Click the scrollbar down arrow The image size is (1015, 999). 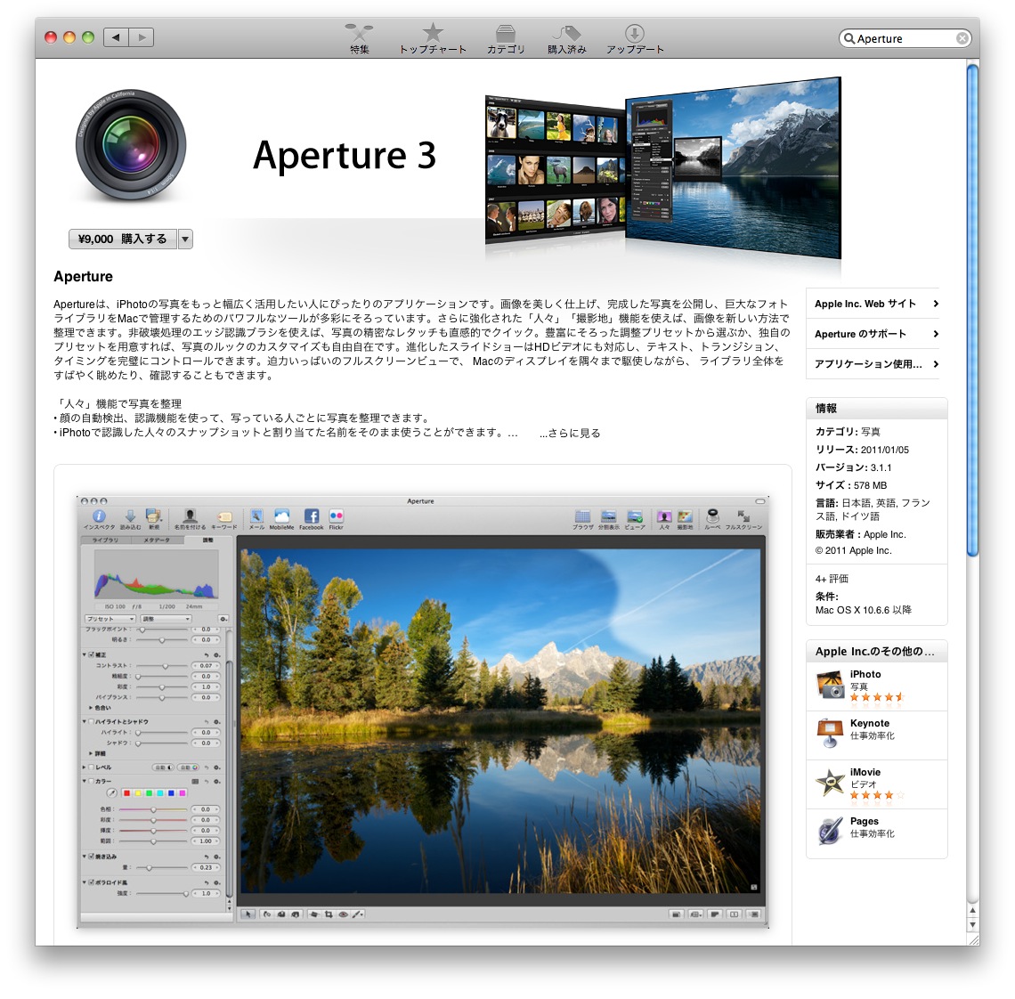(x=972, y=926)
